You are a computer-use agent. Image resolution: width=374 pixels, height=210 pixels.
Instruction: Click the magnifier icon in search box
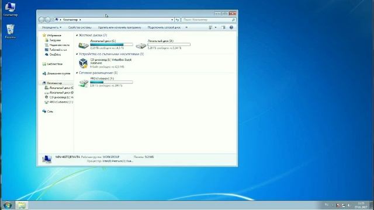pyautogui.click(x=234, y=20)
